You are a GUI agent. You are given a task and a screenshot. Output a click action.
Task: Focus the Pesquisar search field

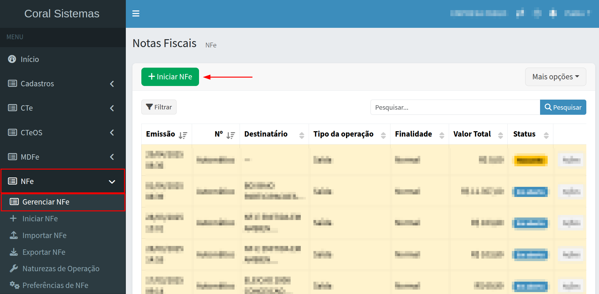click(455, 107)
